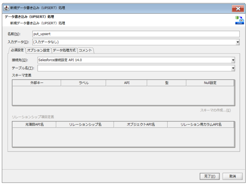Select the コメント tab
Screen dimensions: 249x186
click(85, 50)
